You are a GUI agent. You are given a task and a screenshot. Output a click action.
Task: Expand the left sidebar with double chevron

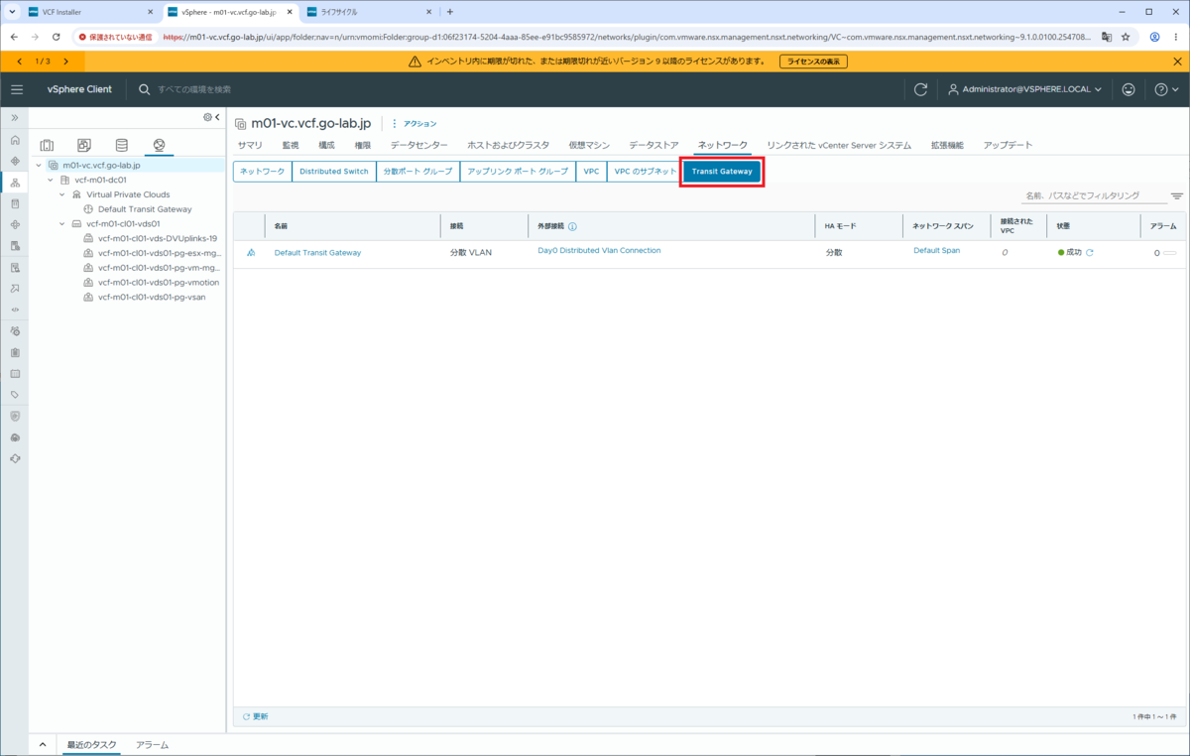pyautogui.click(x=15, y=117)
